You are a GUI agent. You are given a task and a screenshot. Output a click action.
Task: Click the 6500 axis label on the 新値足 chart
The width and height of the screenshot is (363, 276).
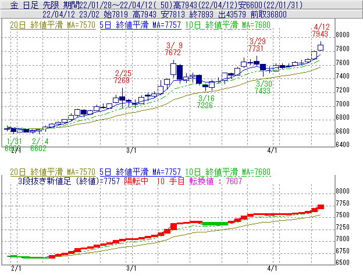point(343,263)
